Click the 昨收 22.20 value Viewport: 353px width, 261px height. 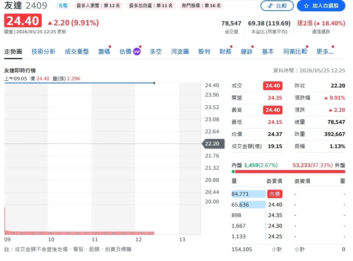(x=338, y=86)
